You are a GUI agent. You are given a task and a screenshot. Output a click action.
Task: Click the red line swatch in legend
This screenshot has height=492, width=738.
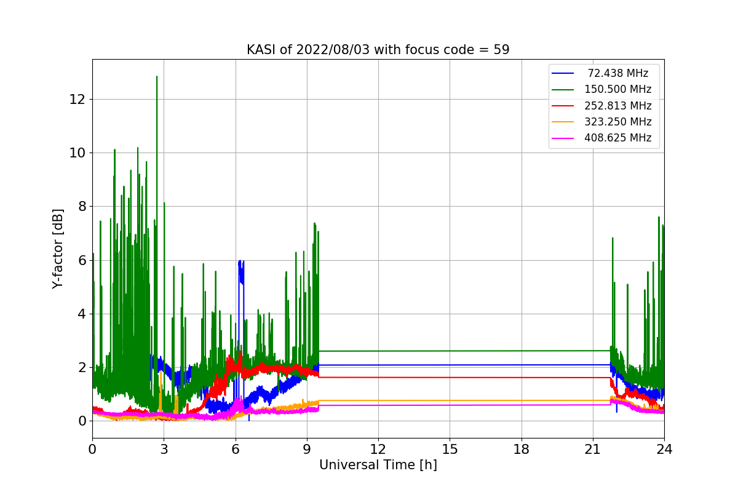click(x=563, y=106)
